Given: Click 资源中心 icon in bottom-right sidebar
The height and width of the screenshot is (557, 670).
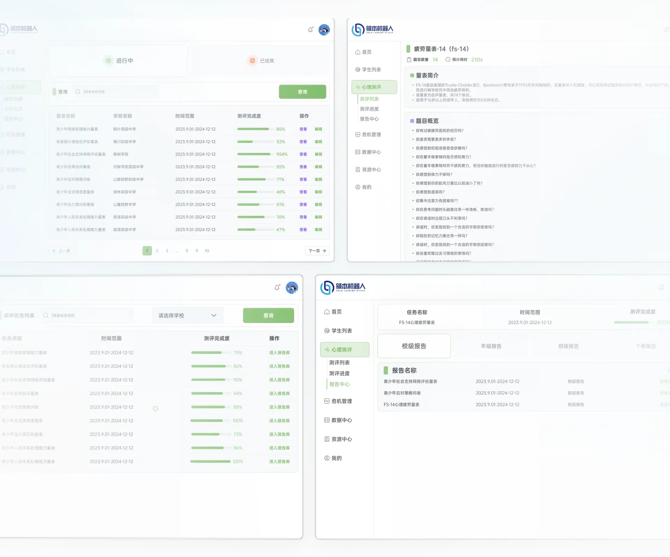Looking at the screenshot, I should click(x=327, y=439).
